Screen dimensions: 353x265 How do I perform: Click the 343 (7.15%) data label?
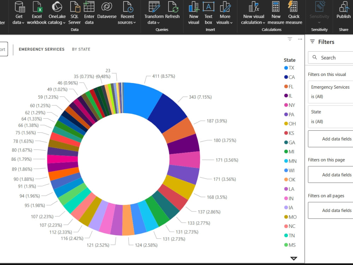tap(200, 97)
